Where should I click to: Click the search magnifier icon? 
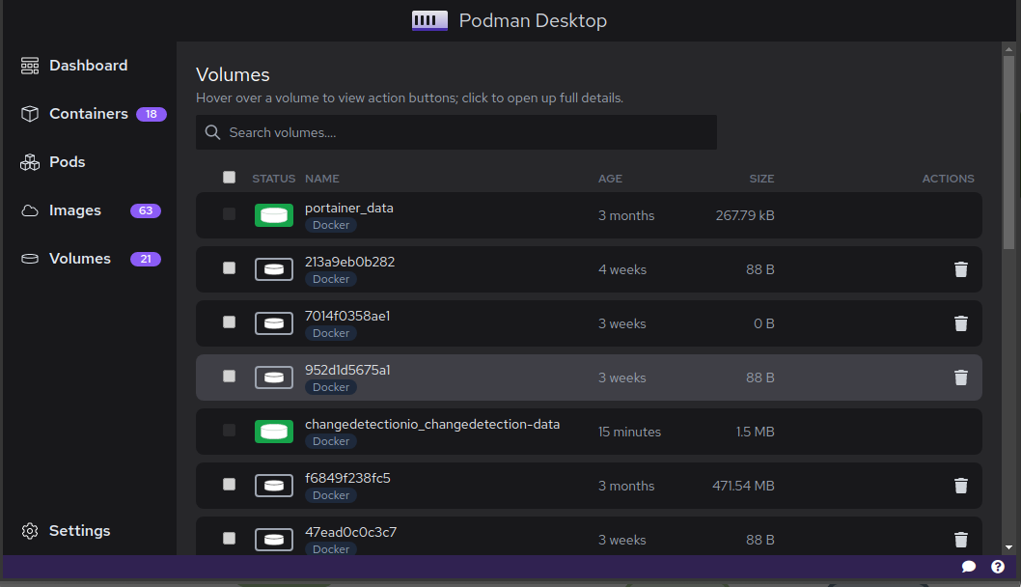tap(212, 132)
